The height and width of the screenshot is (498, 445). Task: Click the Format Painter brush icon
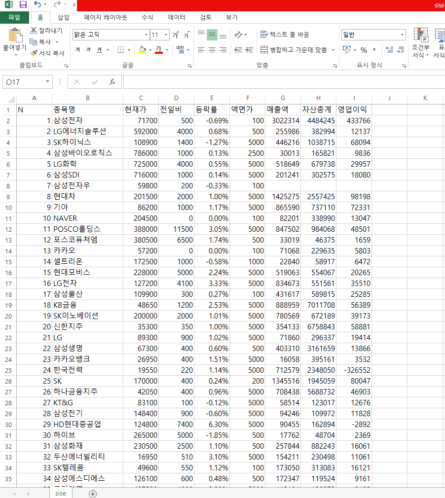click(34, 53)
